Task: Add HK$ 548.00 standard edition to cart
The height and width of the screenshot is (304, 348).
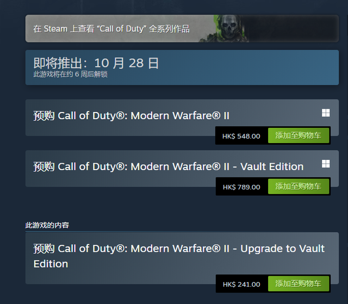Action: (x=299, y=135)
